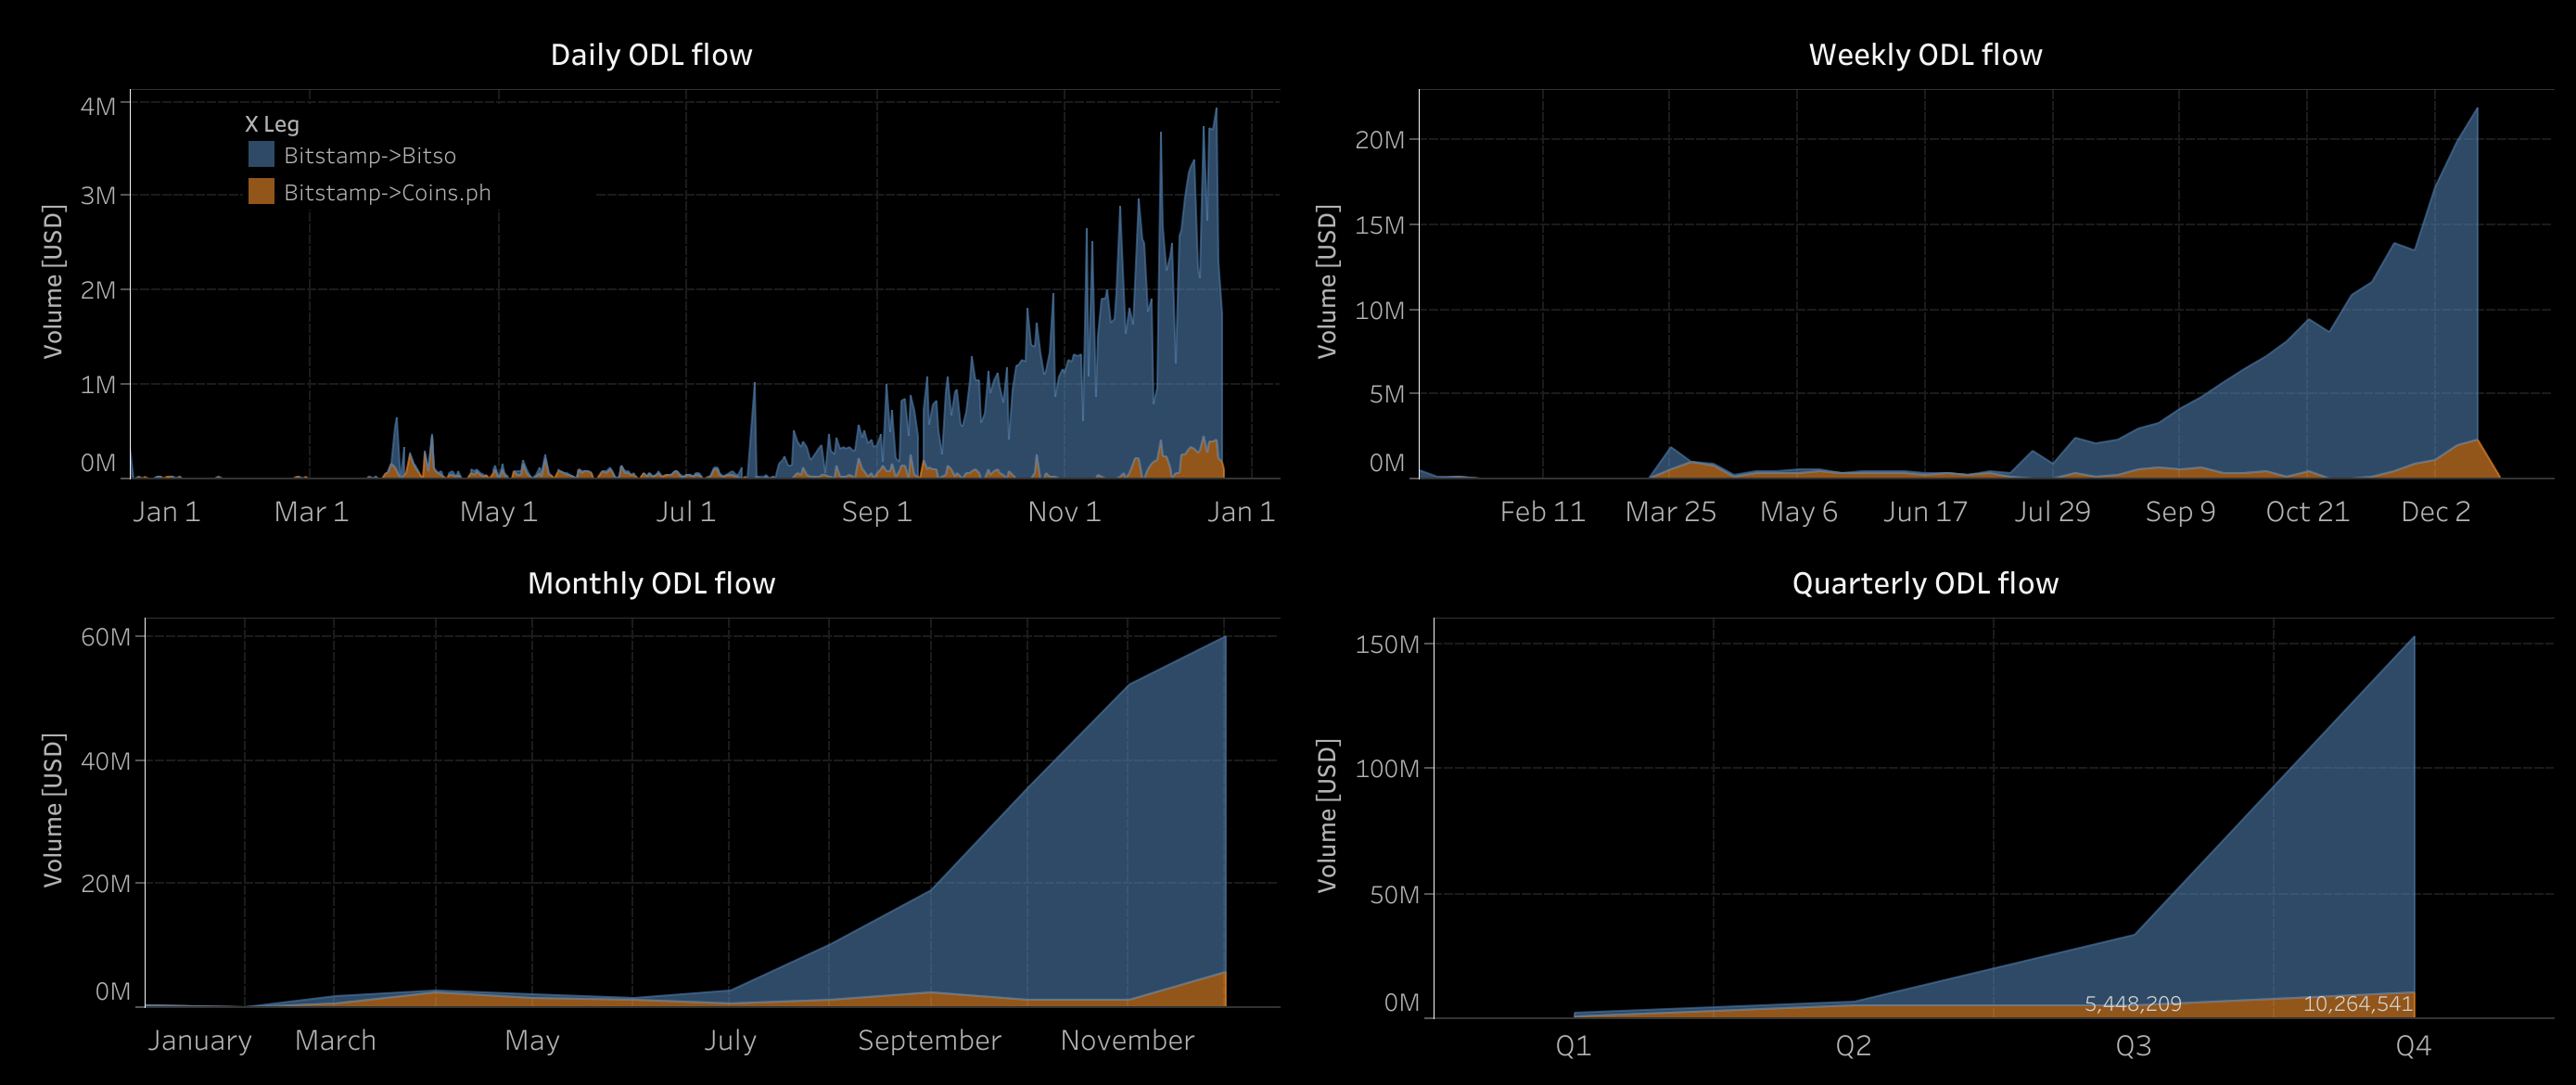
Task: Click the Q3 axis label
Action: 2133,1046
